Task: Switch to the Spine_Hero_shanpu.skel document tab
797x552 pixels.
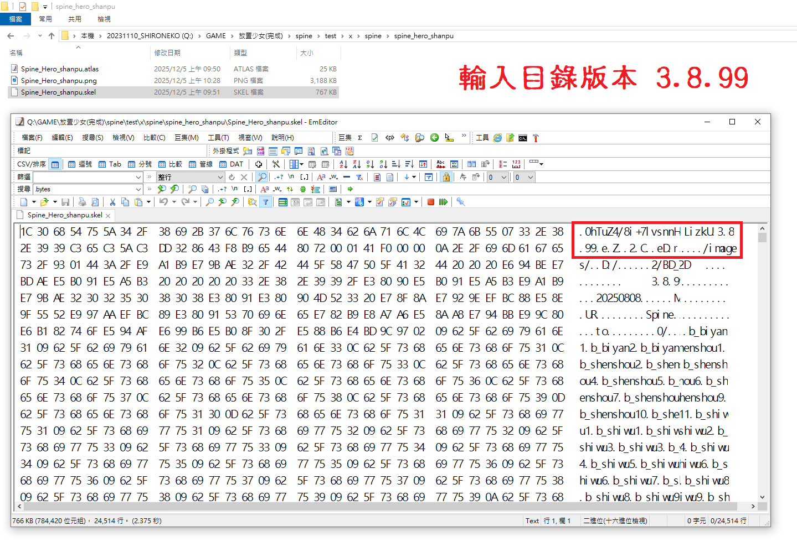Action: [64, 215]
